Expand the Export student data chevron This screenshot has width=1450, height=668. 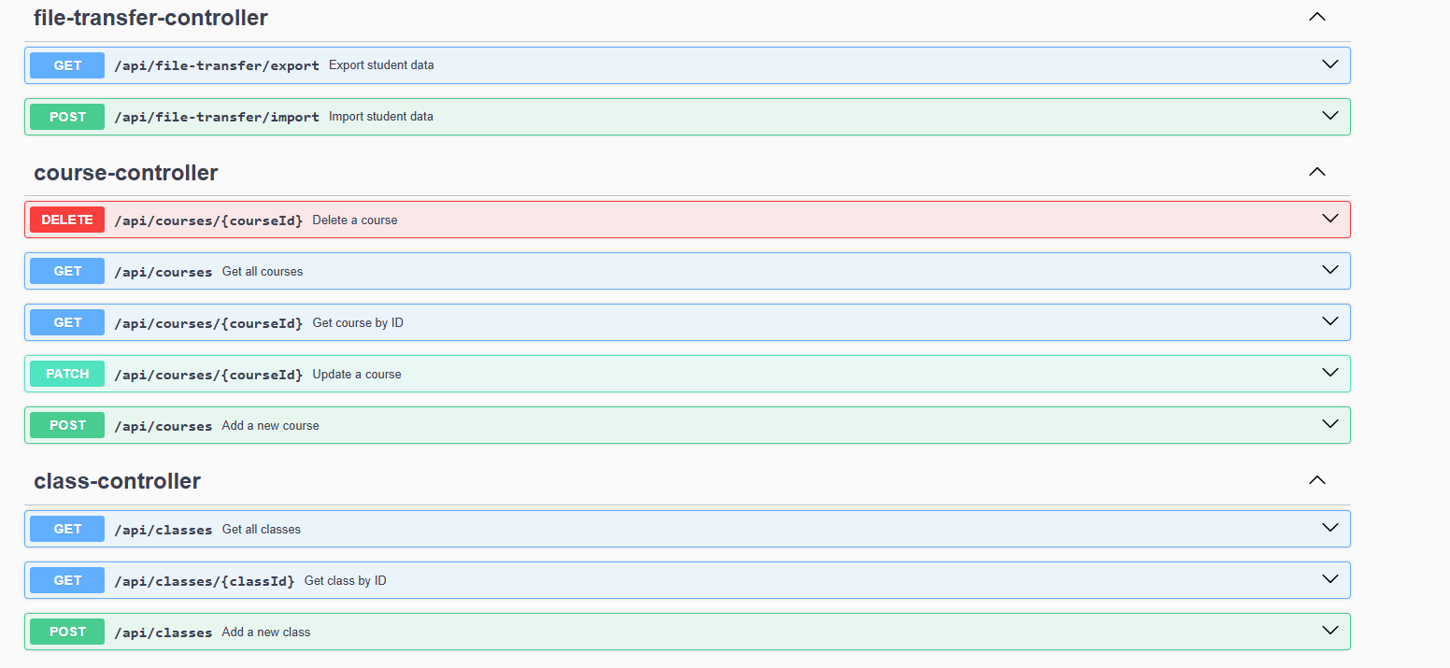click(x=1330, y=64)
